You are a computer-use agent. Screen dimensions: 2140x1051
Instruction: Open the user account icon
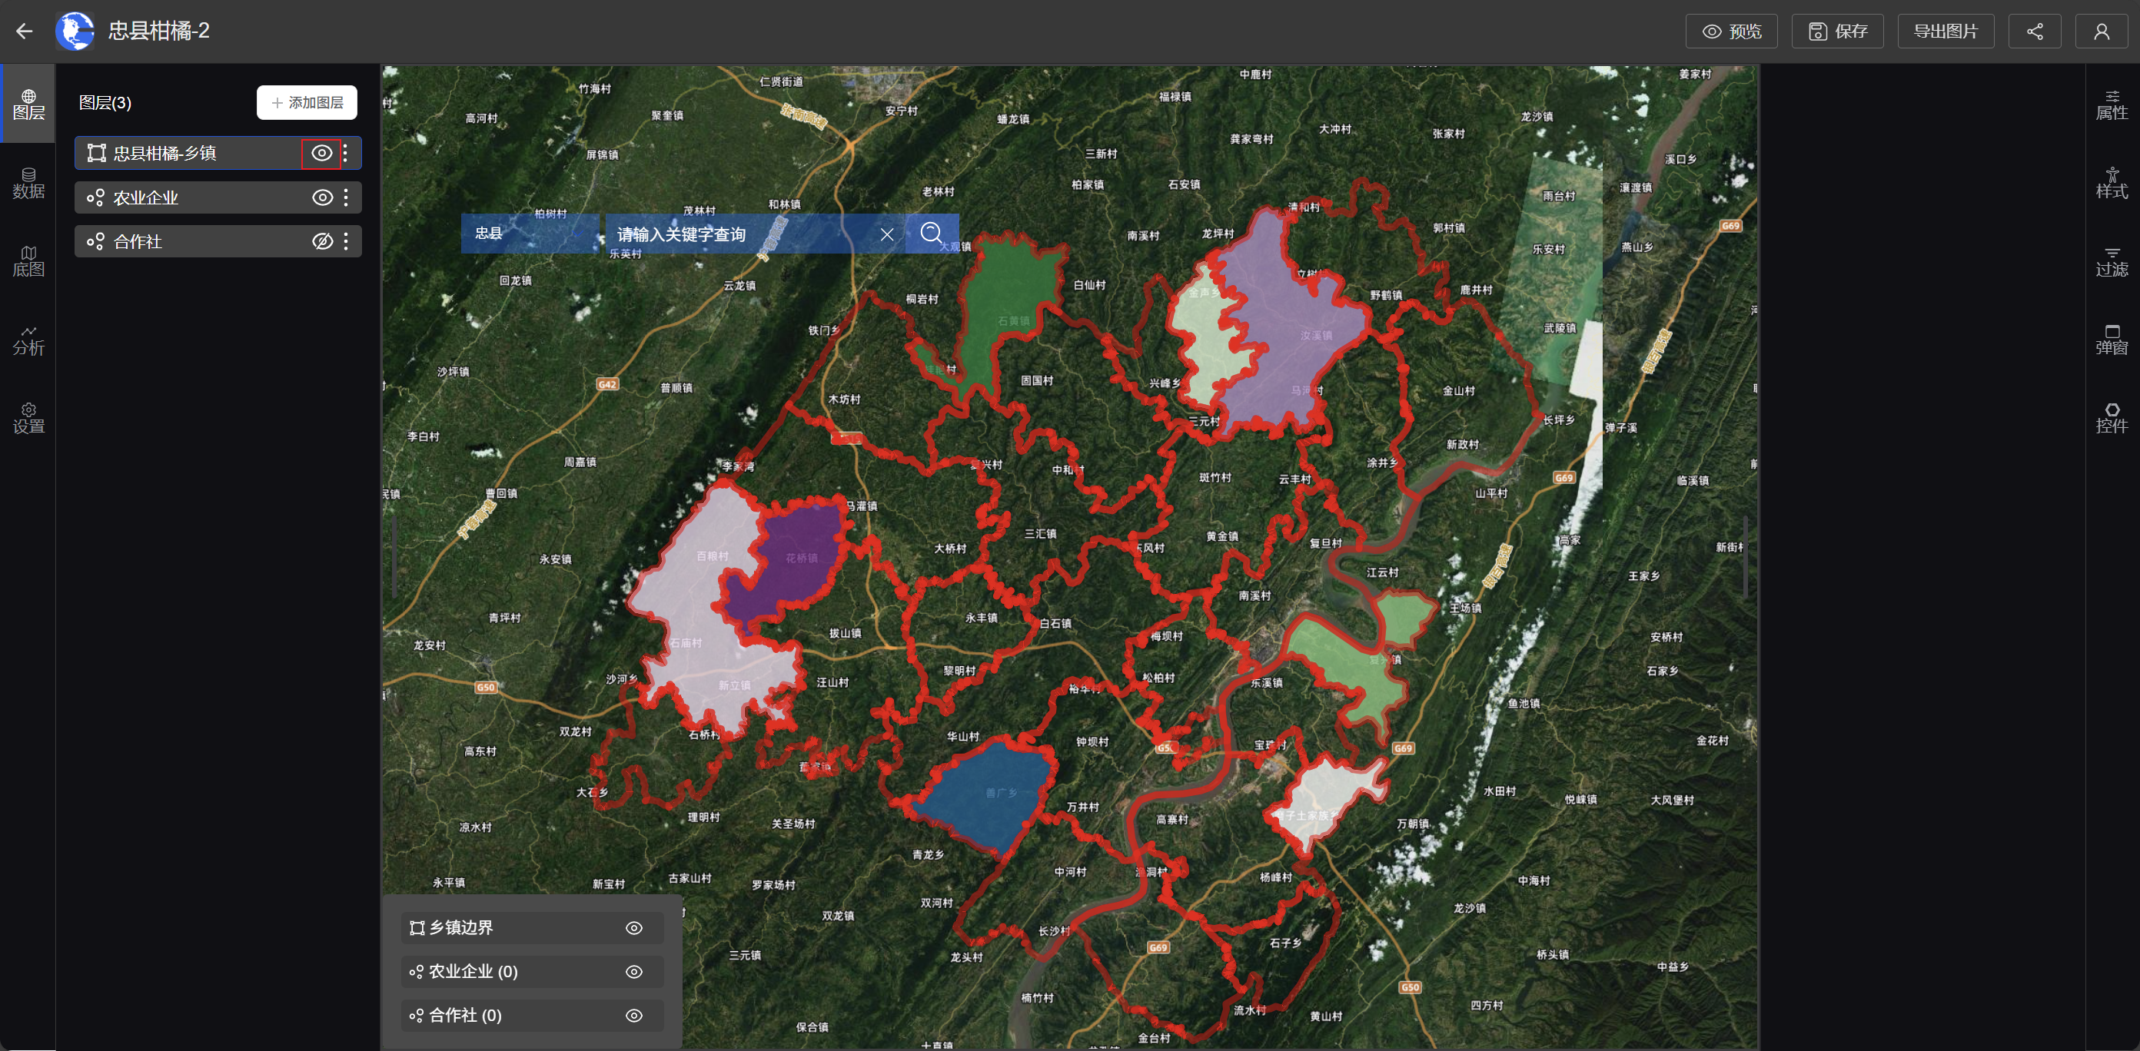tap(2101, 31)
